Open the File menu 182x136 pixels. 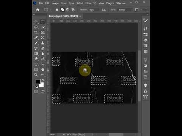coord(41,3)
